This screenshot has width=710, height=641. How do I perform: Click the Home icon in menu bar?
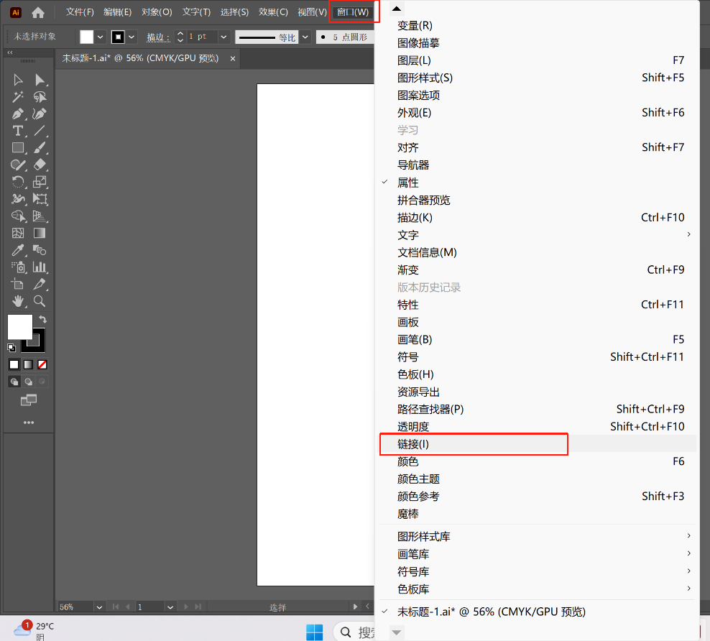click(38, 12)
